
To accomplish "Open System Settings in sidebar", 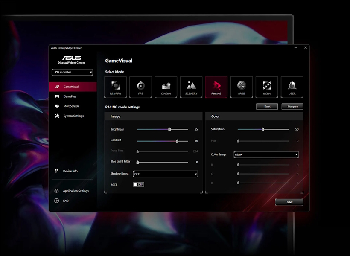I will pos(72,116).
